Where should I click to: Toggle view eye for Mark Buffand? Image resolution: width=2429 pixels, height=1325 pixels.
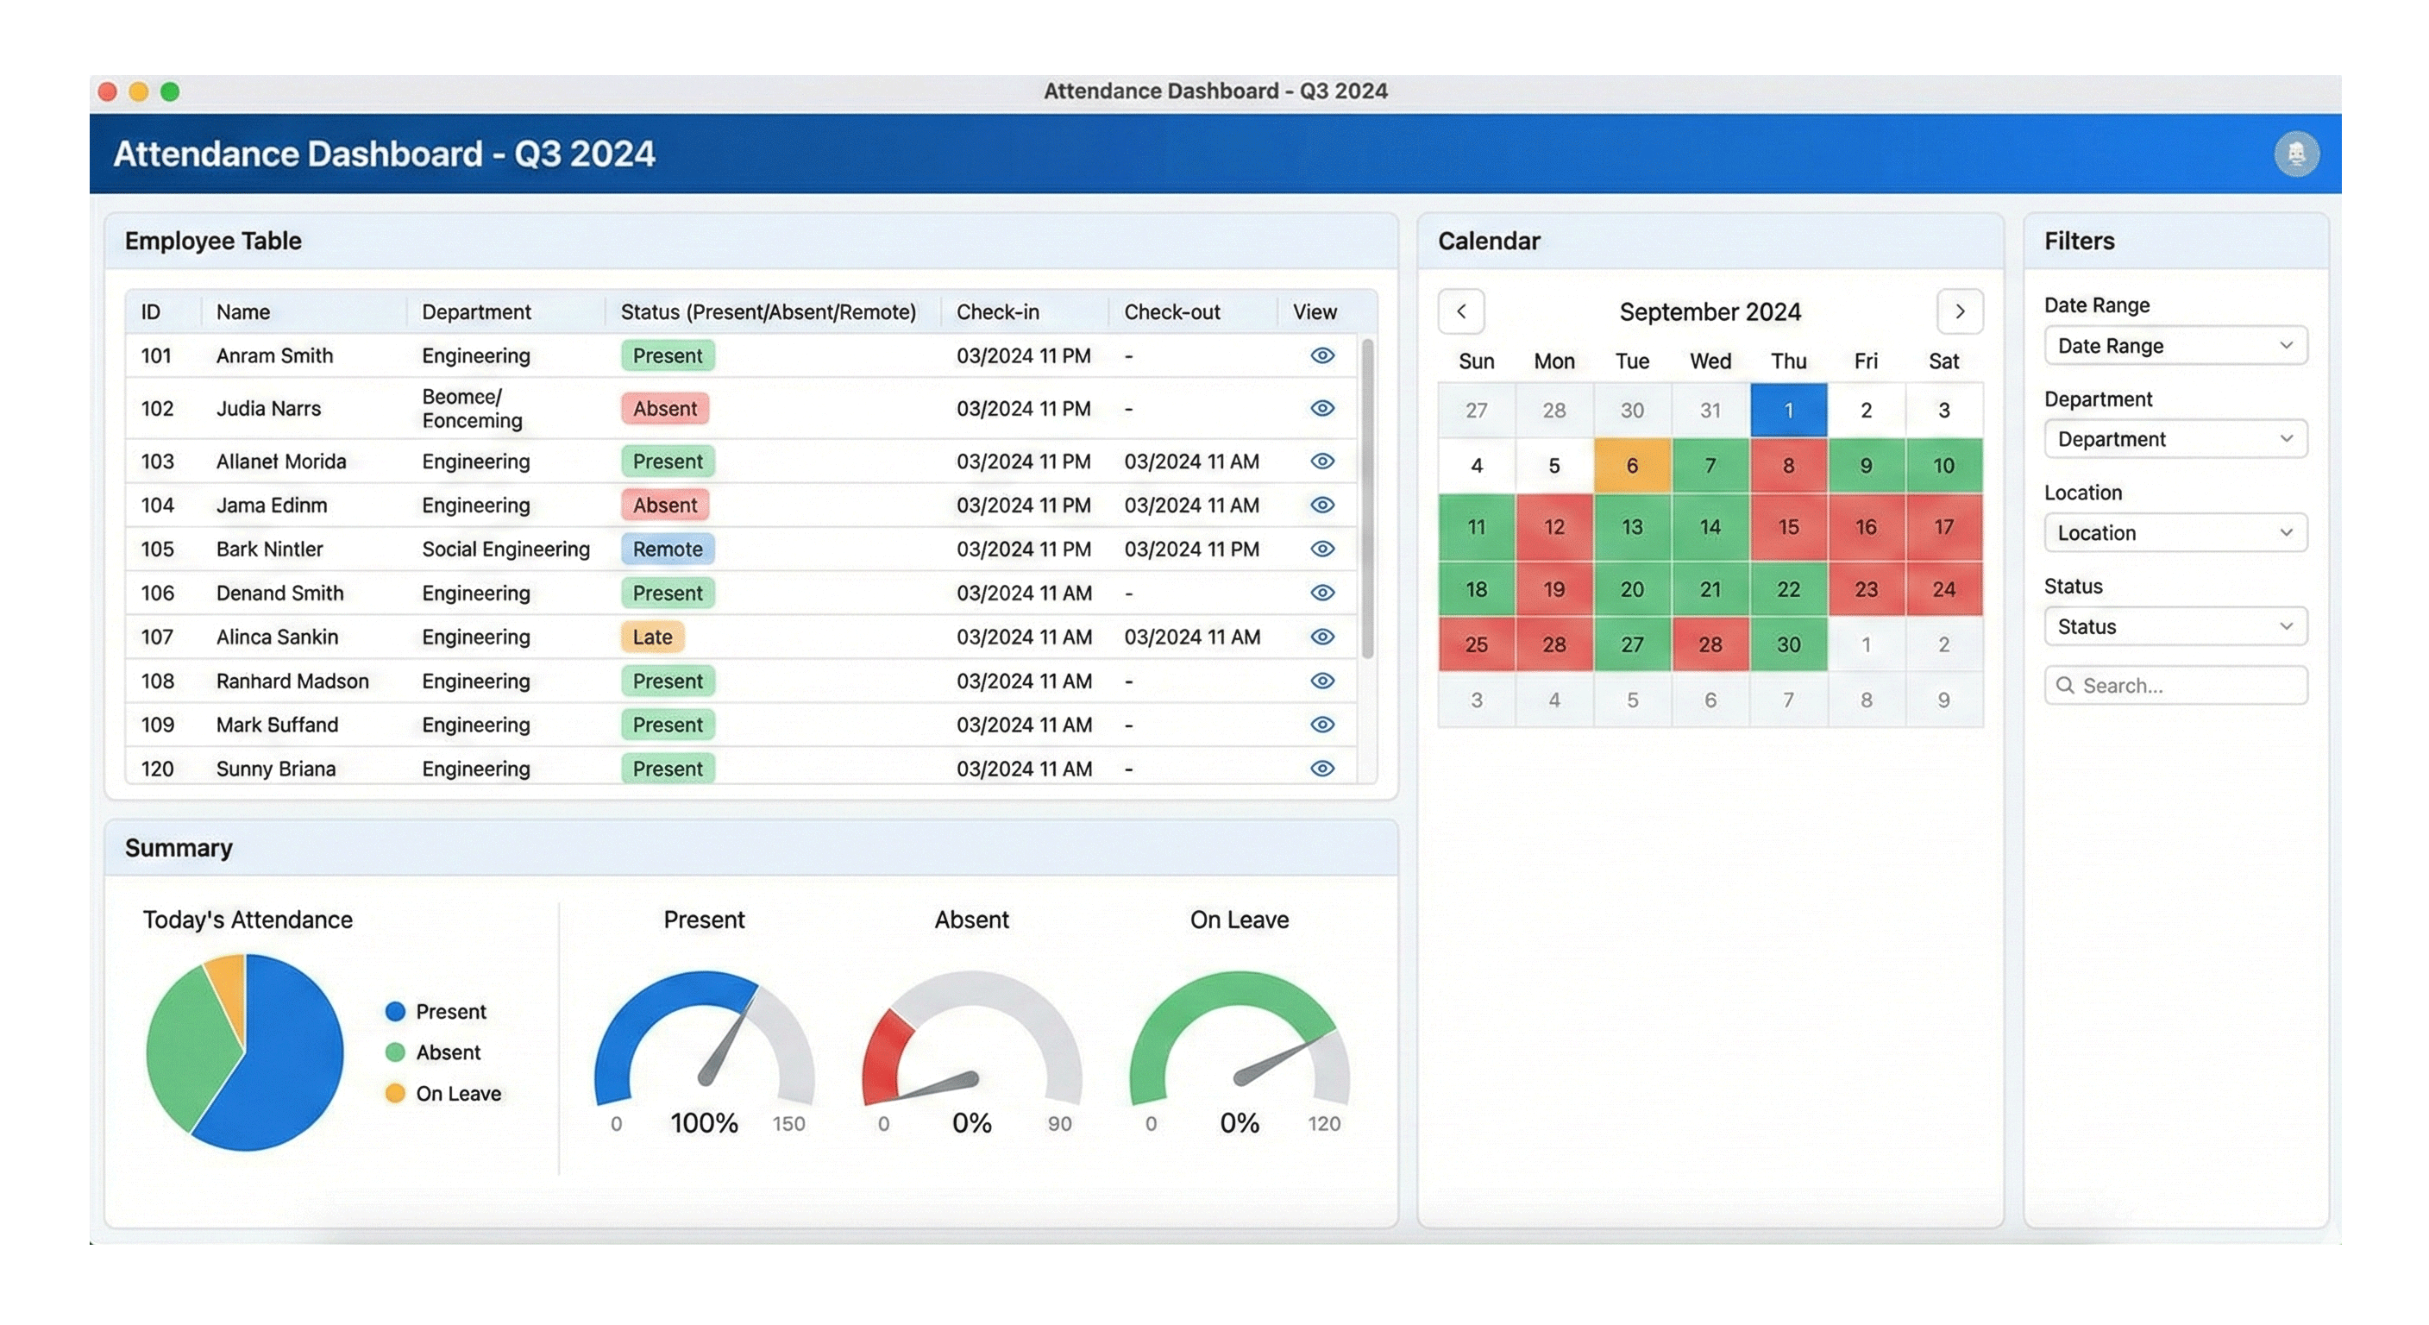1322,725
